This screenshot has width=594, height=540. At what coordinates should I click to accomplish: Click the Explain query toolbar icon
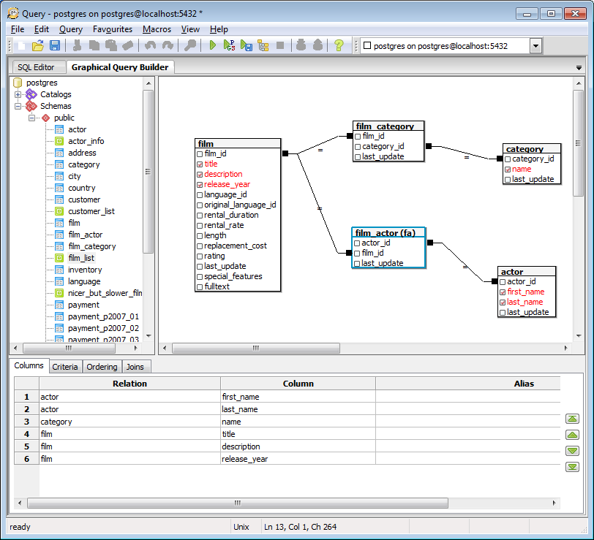(x=228, y=45)
